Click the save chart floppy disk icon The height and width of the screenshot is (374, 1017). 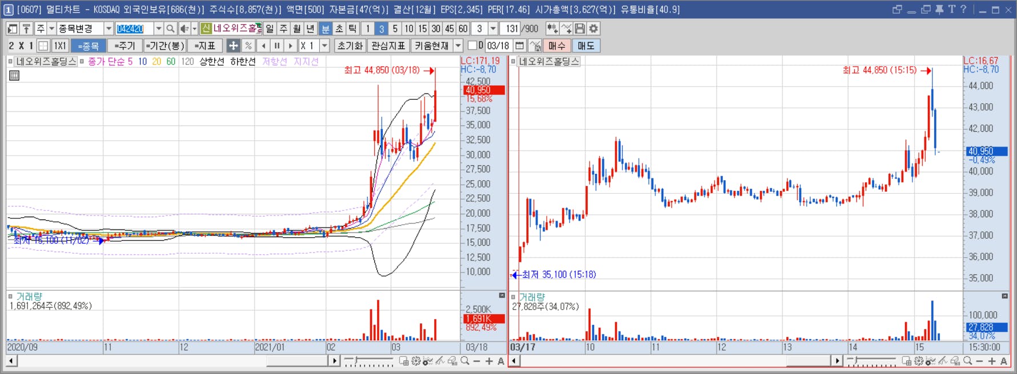pyautogui.click(x=580, y=29)
